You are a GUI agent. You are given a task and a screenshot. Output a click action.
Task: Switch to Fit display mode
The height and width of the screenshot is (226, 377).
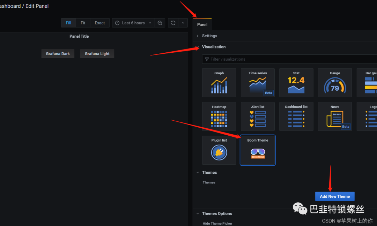(x=83, y=23)
